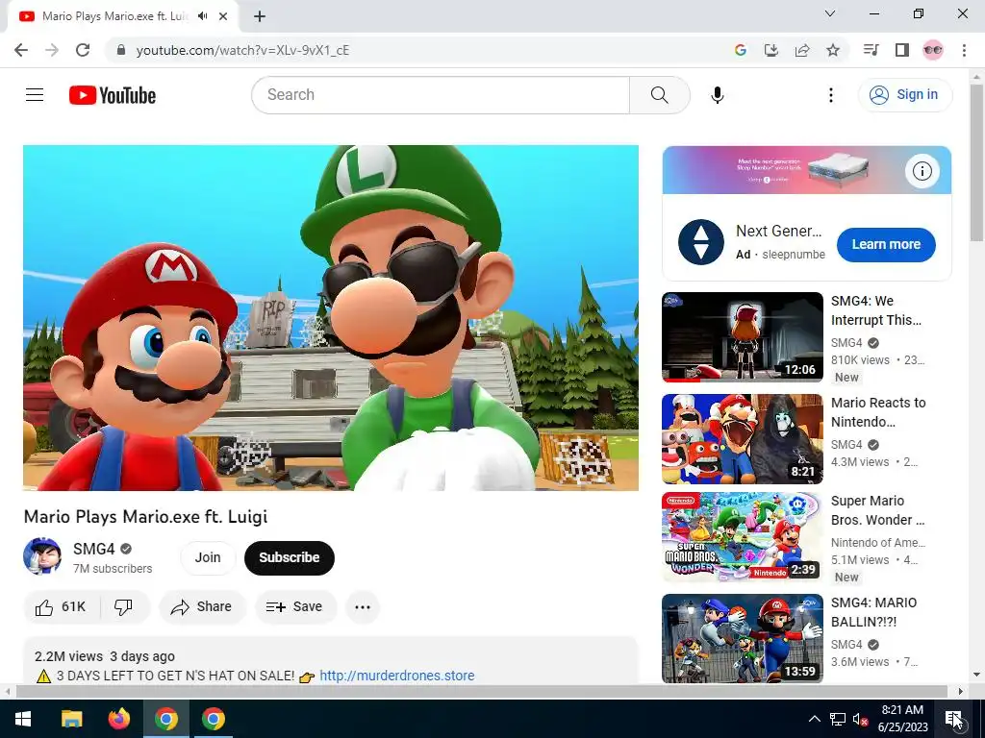
Task: Close the Mario Plays Mario.exe tab
Action: (x=223, y=16)
